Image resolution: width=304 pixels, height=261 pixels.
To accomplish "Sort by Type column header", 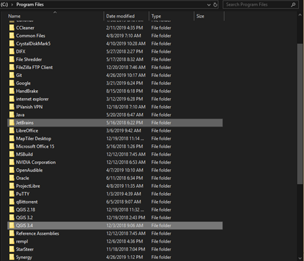I will (156, 16).
